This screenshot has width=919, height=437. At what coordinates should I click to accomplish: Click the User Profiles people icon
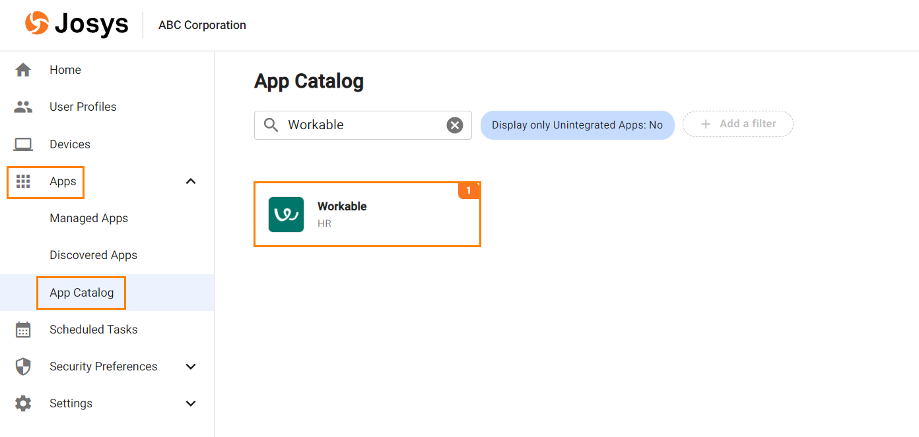click(x=23, y=107)
